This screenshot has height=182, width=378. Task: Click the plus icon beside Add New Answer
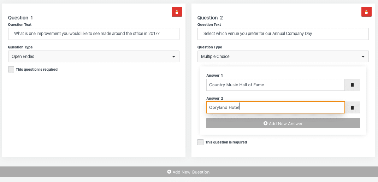[x=265, y=123]
